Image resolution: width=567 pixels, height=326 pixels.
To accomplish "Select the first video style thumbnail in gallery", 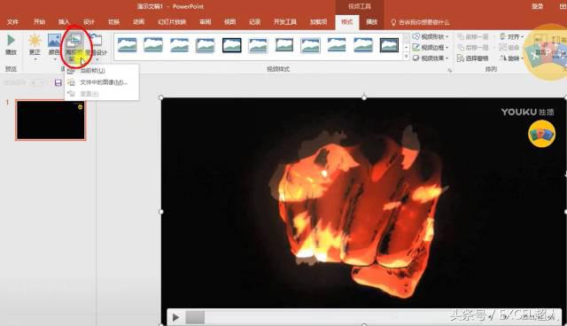I will pos(127,45).
